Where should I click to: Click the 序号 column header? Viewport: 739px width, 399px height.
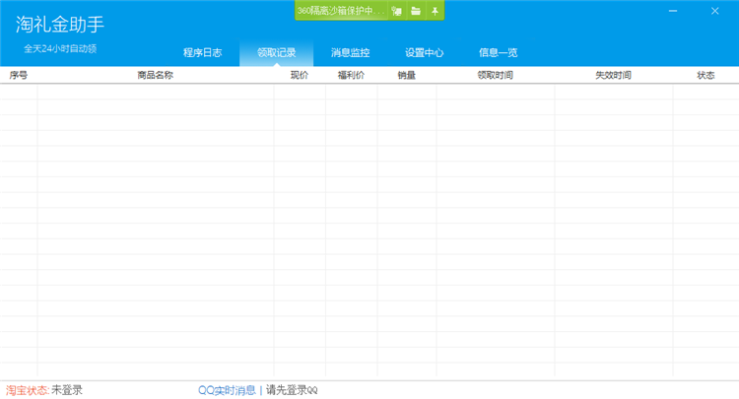point(19,76)
